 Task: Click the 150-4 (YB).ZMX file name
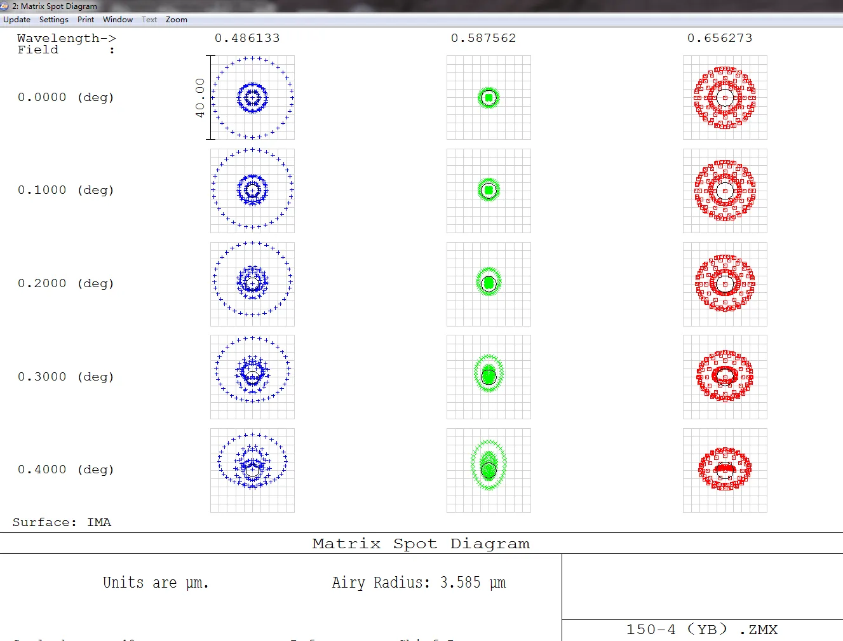pyautogui.click(x=701, y=630)
